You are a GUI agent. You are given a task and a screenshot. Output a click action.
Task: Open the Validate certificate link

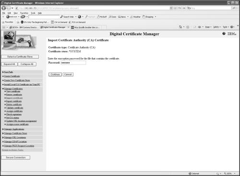pyautogui.click(x=14, y=108)
